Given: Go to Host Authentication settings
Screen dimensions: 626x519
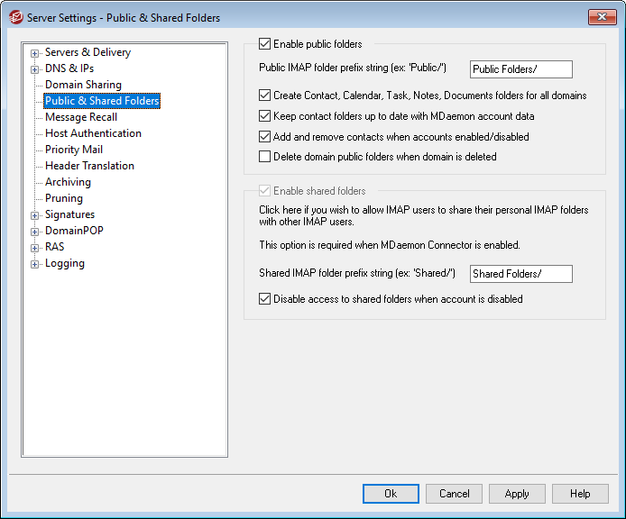Looking at the screenshot, I should click(93, 133).
